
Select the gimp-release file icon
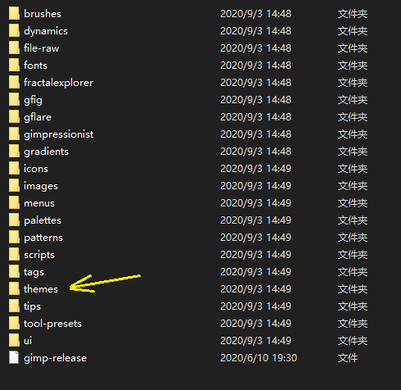(x=14, y=358)
